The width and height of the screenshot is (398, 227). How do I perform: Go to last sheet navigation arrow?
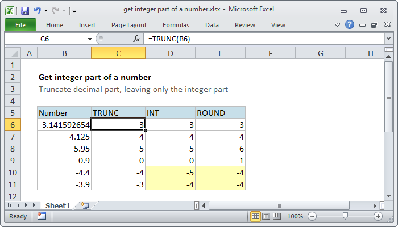tap(35, 205)
